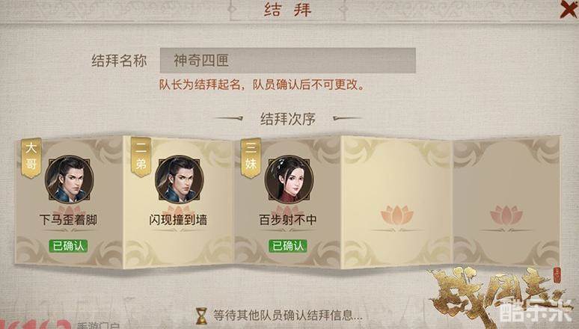
Task: Open the portrait of 下马歪着脚
Action: click(69, 179)
